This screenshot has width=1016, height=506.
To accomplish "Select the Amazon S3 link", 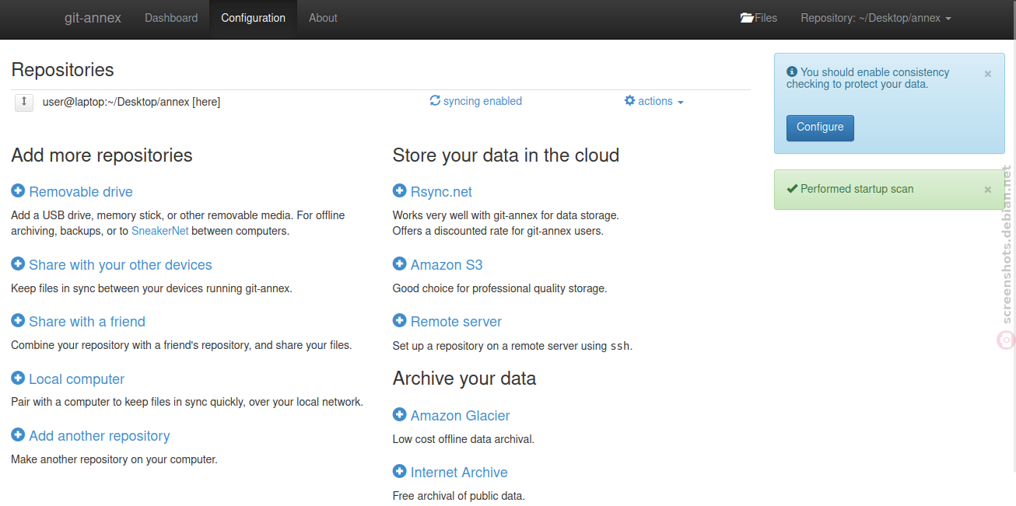I will point(447,265).
